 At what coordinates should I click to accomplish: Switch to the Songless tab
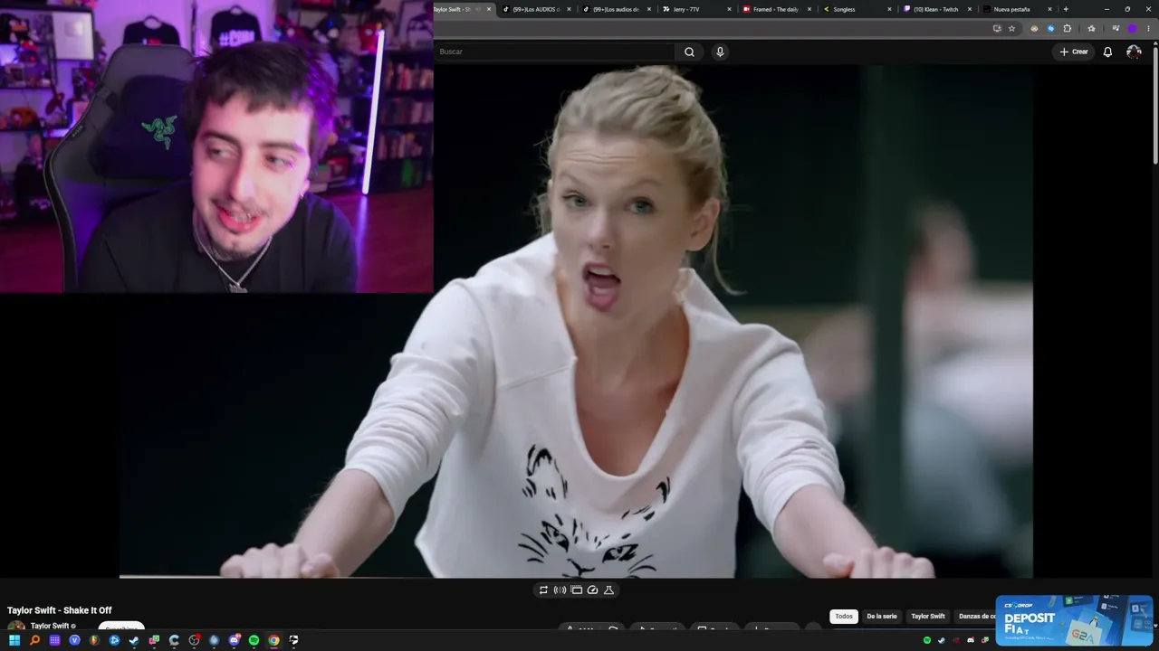coord(855,9)
